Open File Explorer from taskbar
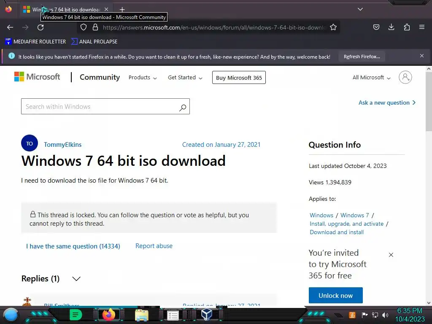 tap(142, 315)
